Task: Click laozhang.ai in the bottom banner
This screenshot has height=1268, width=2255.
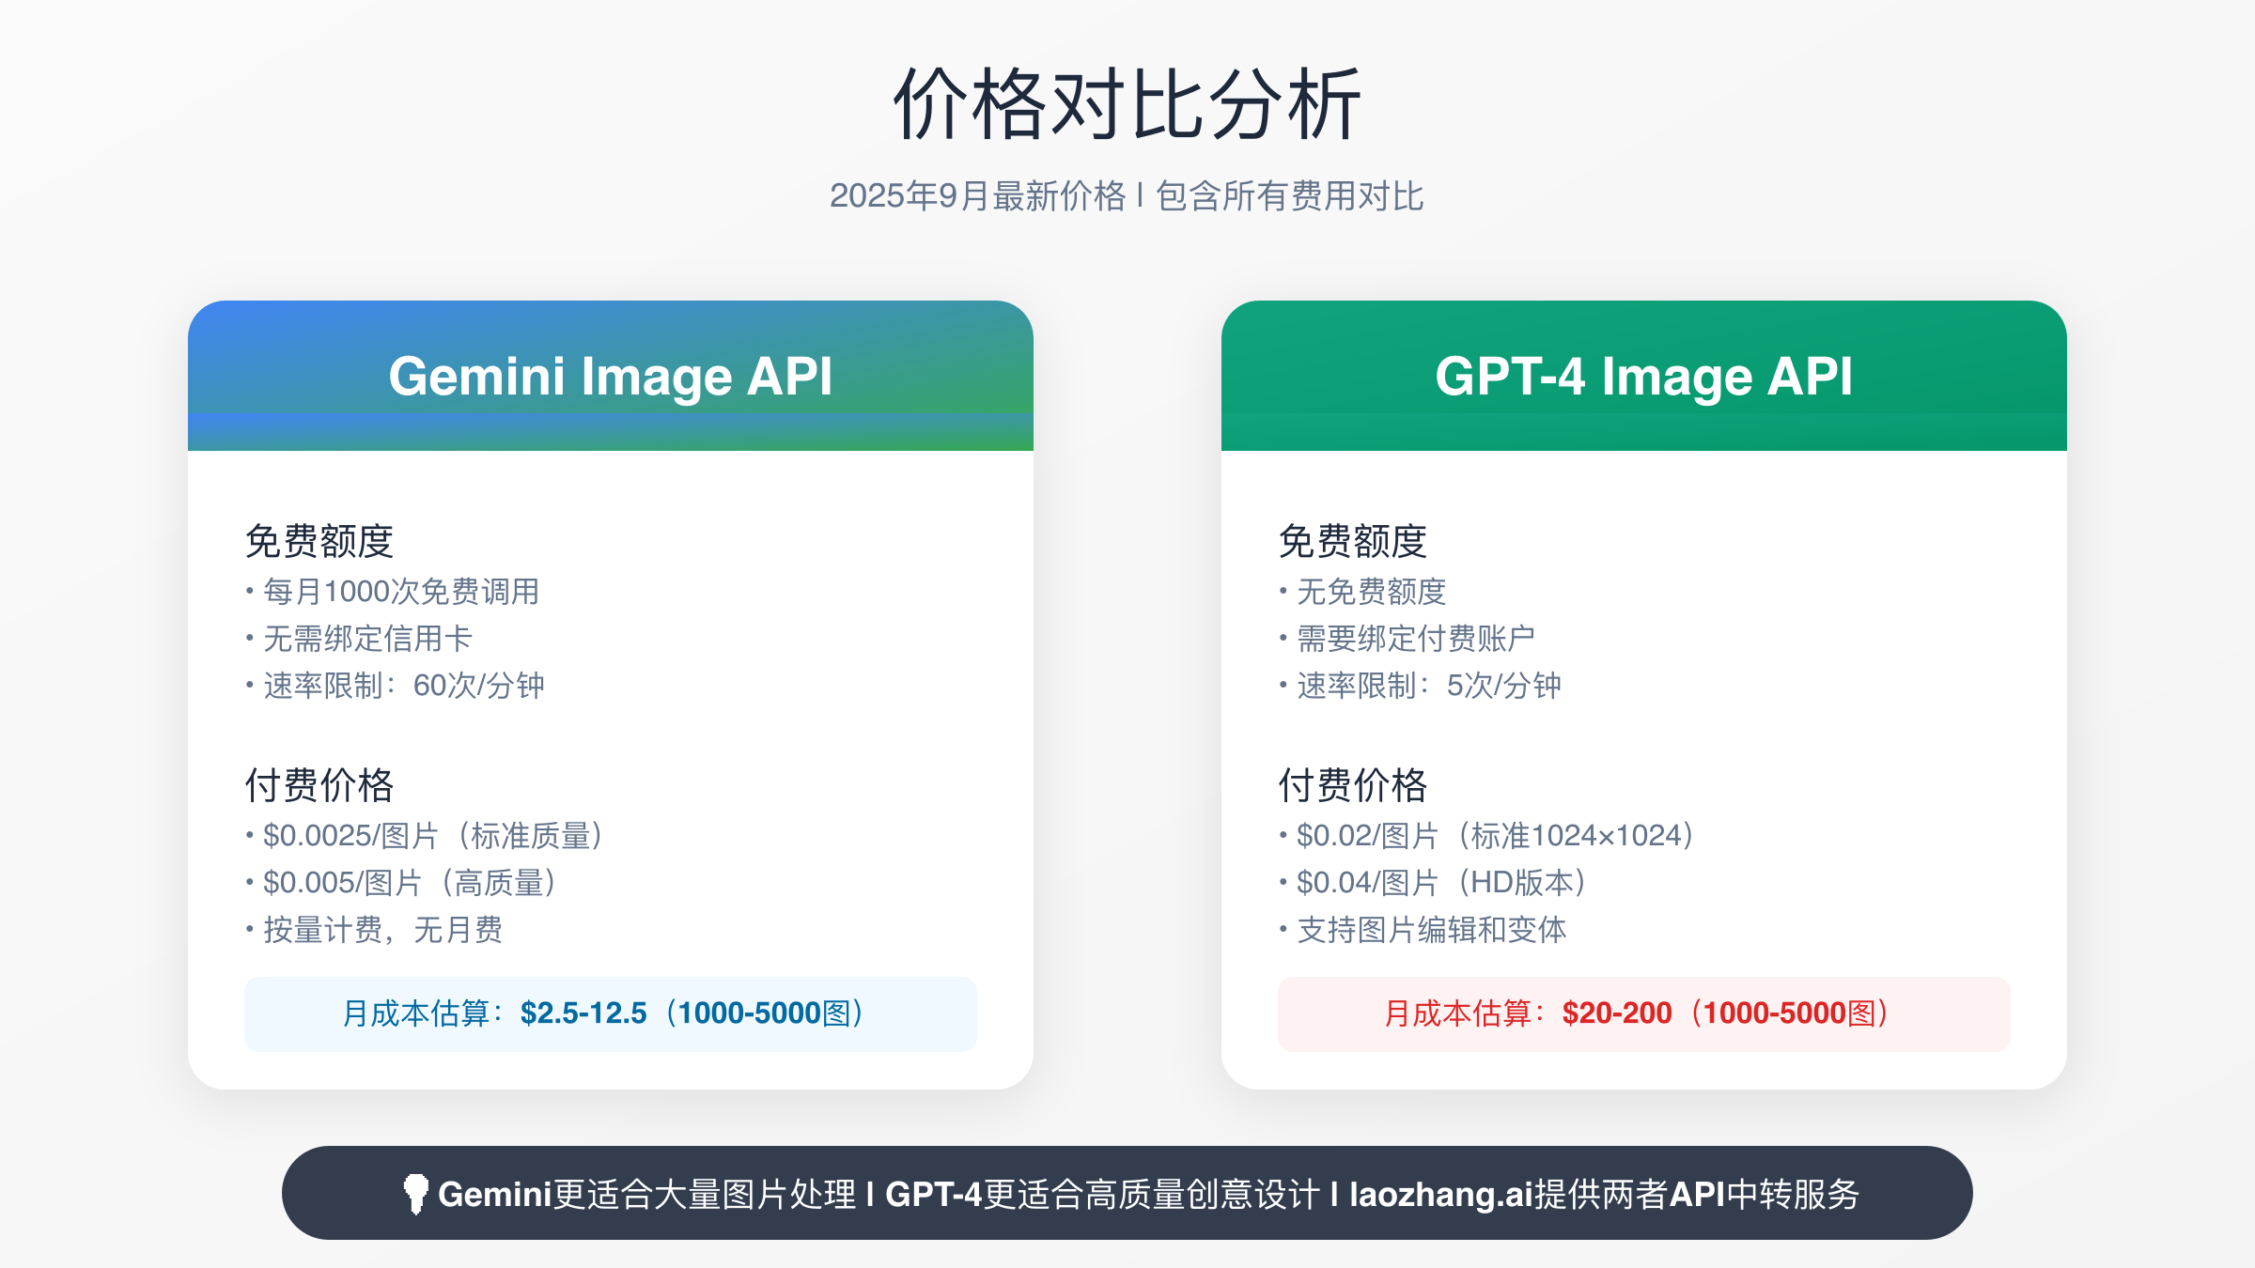Action: click(x=1441, y=1195)
